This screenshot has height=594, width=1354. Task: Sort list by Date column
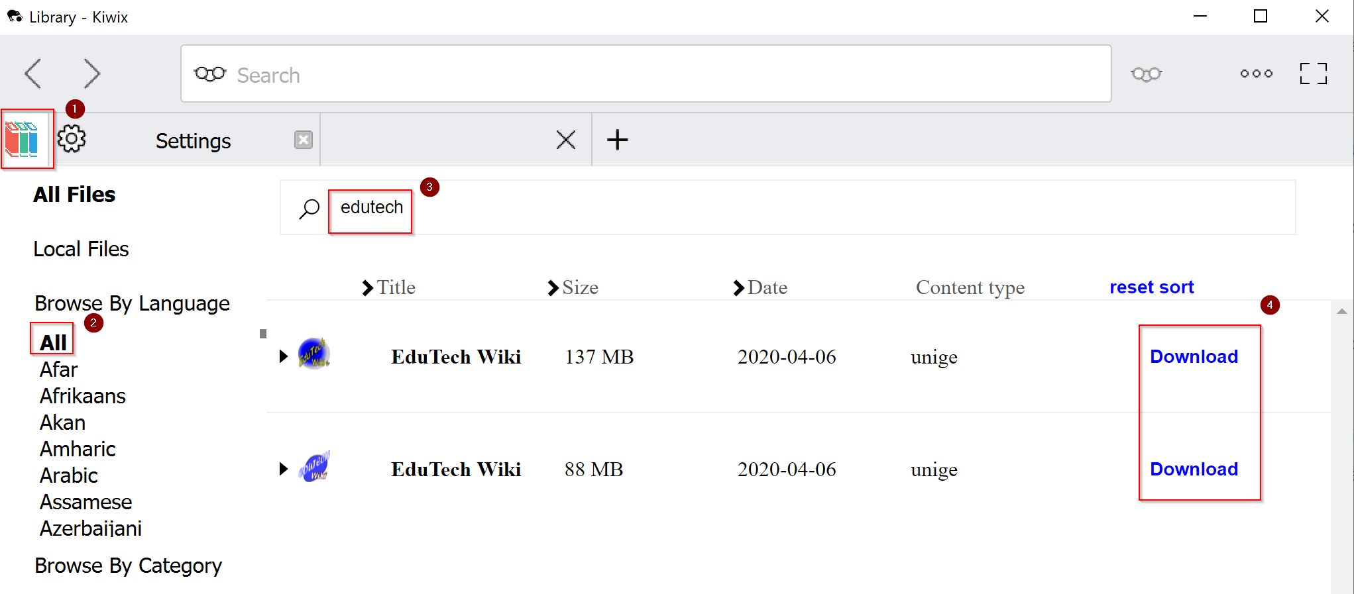[x=760, y=287]
